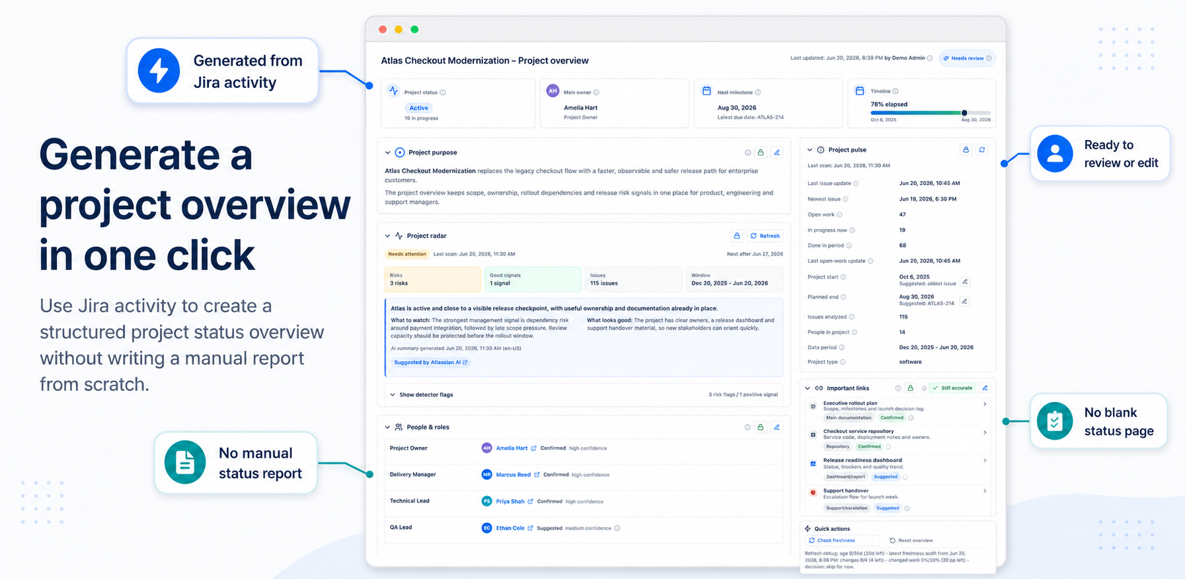Click the Needs attention badge

(407, 254)
